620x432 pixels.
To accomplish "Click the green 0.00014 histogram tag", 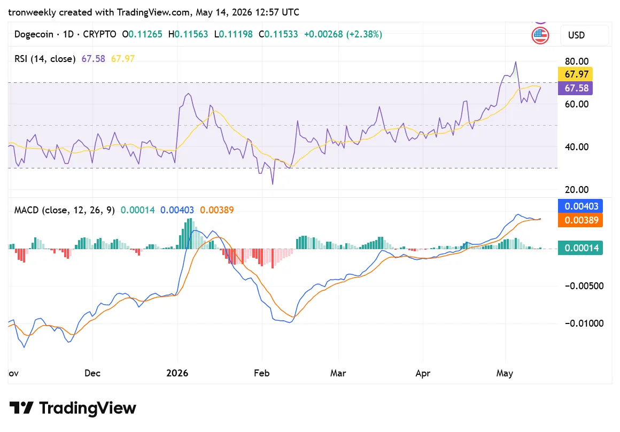I will click(x=580, y=248).
